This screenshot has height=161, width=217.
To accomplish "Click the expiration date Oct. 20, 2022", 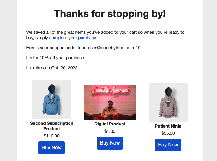I will tap(64, 68).
